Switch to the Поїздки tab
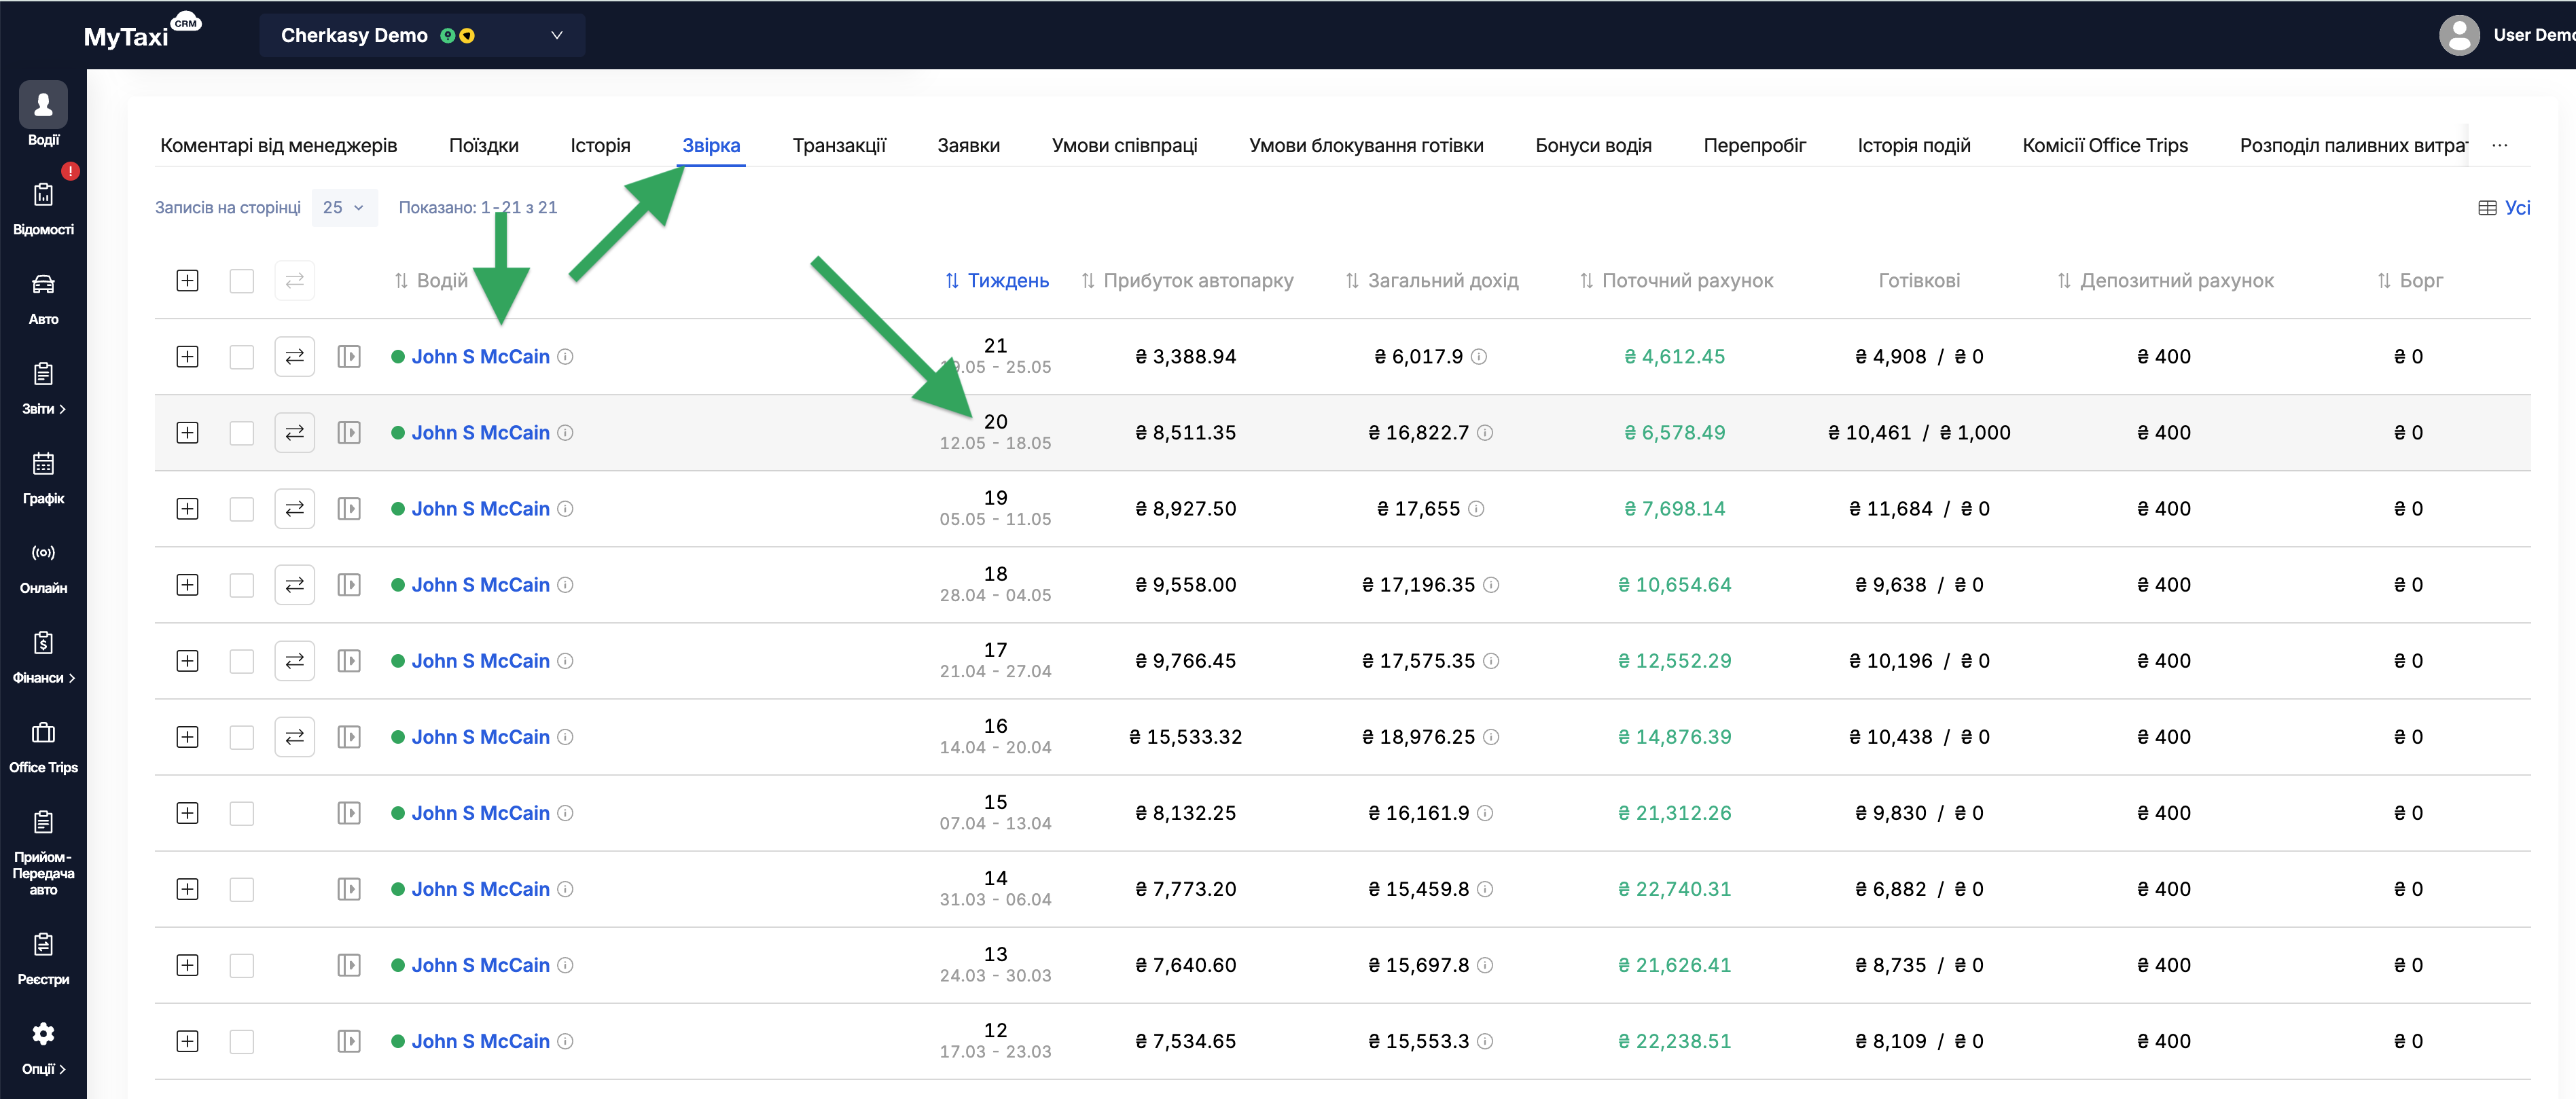This screenshot has width=2576, height=1099. tap(484, 145)
